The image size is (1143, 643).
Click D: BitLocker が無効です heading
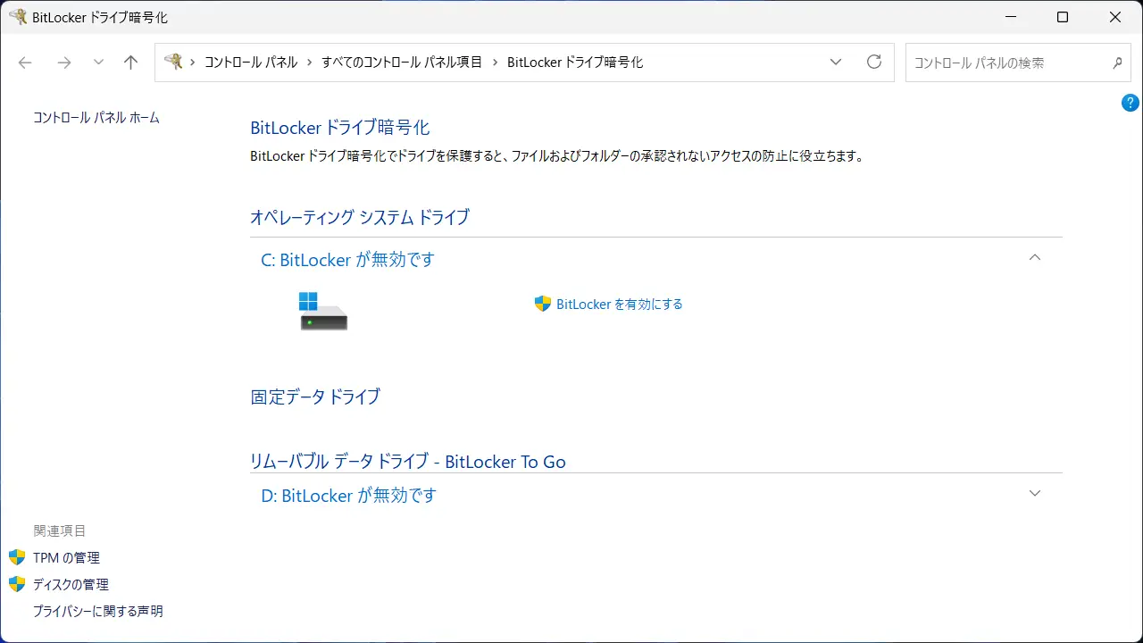tap(349, 496)
